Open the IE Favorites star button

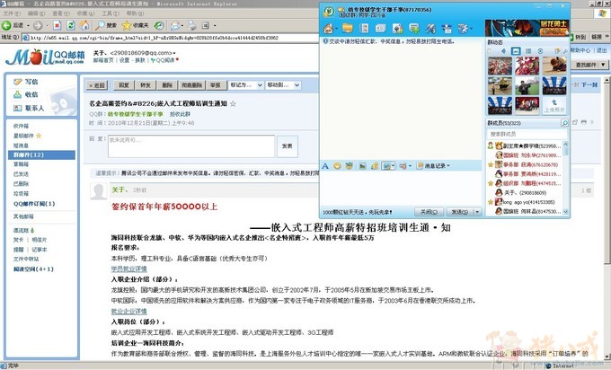point(135,26)
